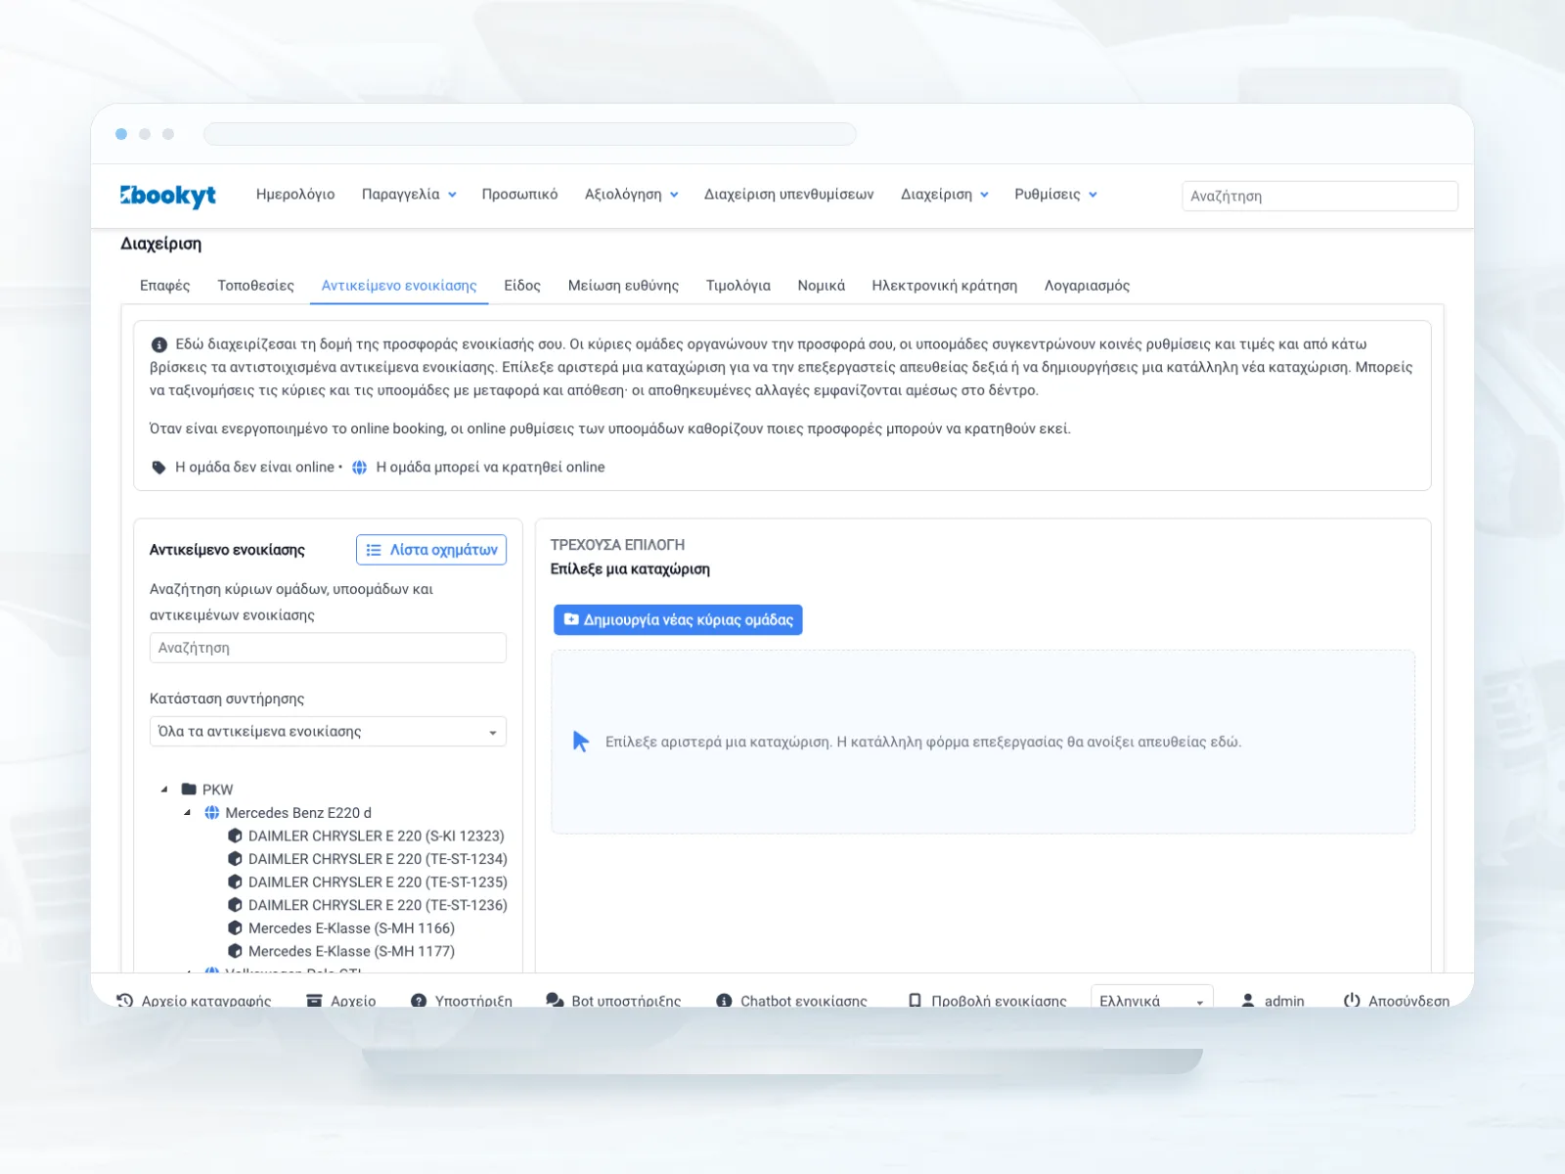This screenshot has height=1174, width=1565.
Task: Click Δημιουργία νέας κύριας ομάδας button
Action: coord(678,620)
